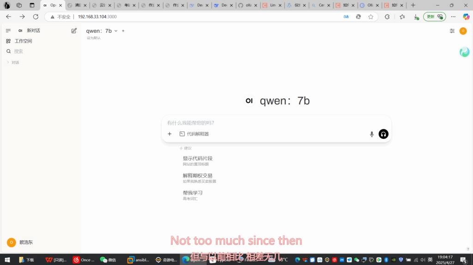Close the active Open WebUI tab

click(61, 5)
